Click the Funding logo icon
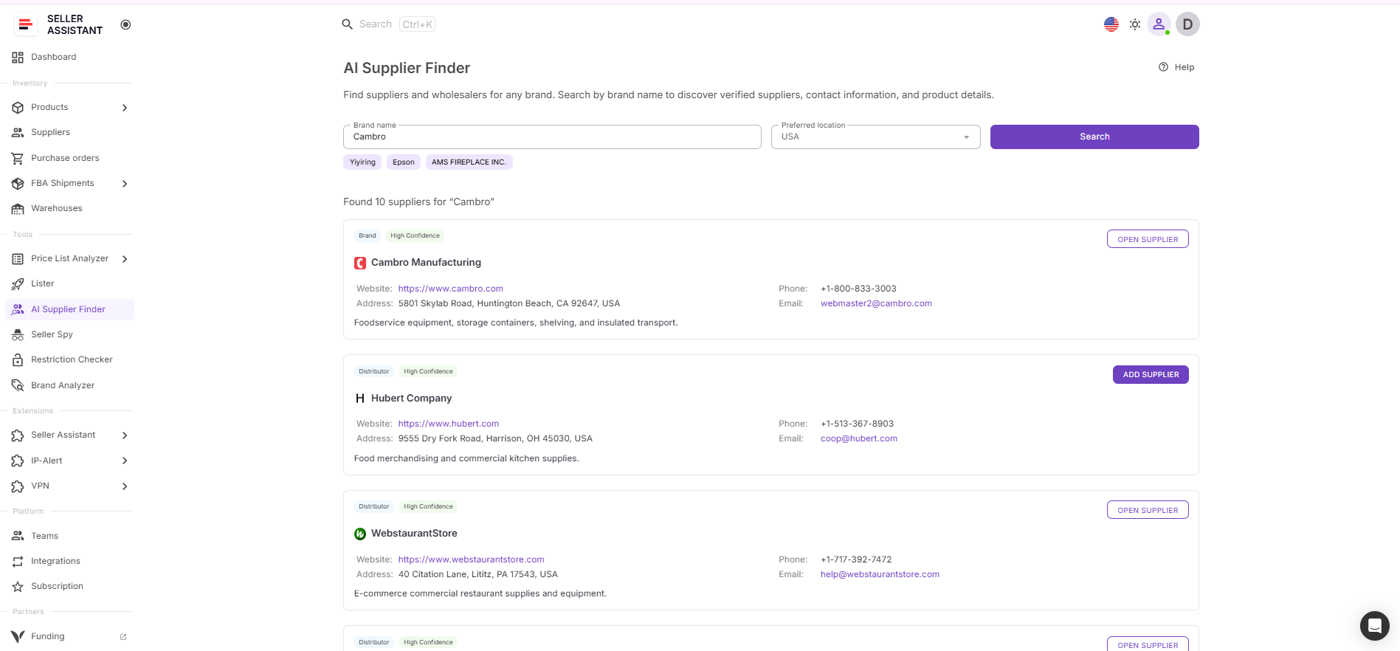 [18, 637]
